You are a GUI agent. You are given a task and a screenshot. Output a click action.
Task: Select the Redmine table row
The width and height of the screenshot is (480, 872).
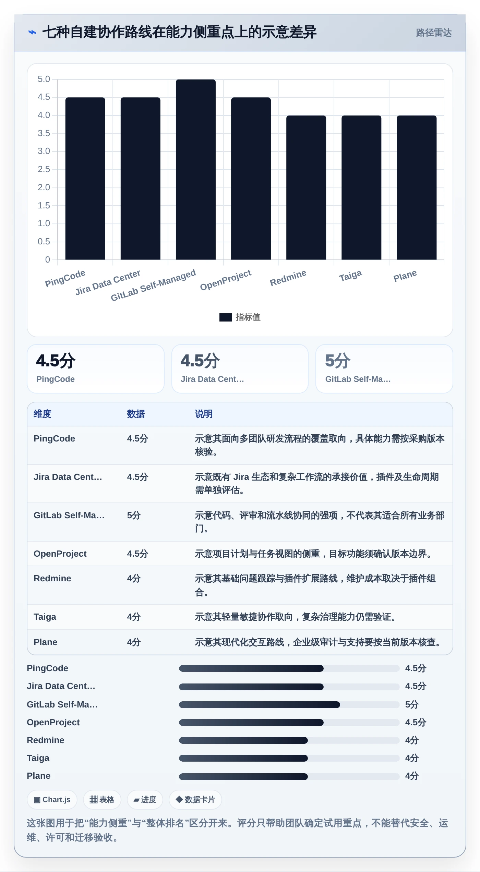(240, 585)
